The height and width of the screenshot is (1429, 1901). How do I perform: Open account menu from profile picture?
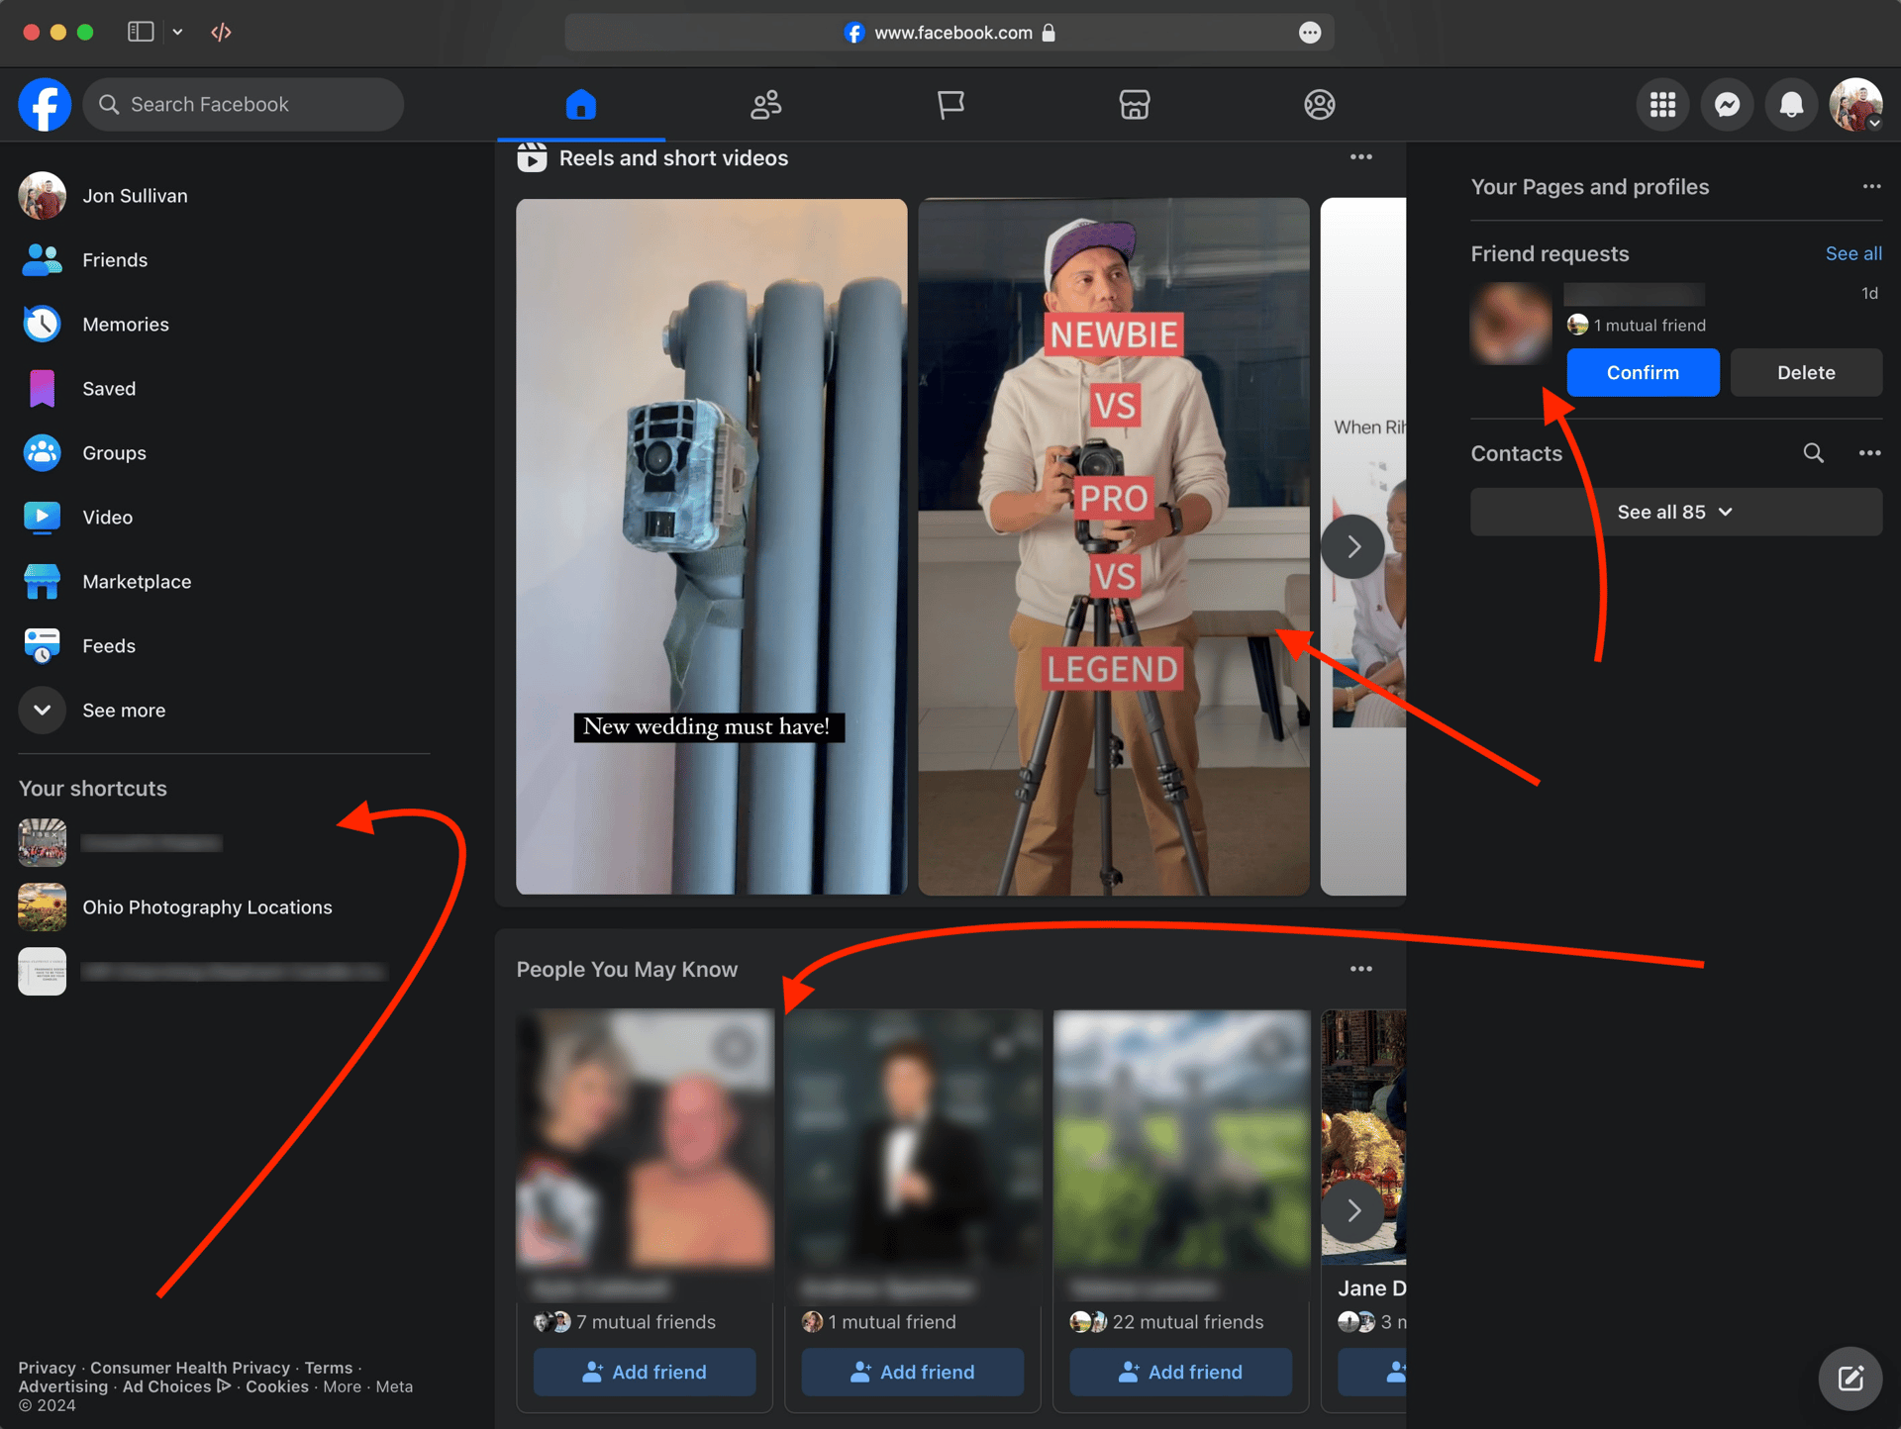click(x=1855, y=104)
